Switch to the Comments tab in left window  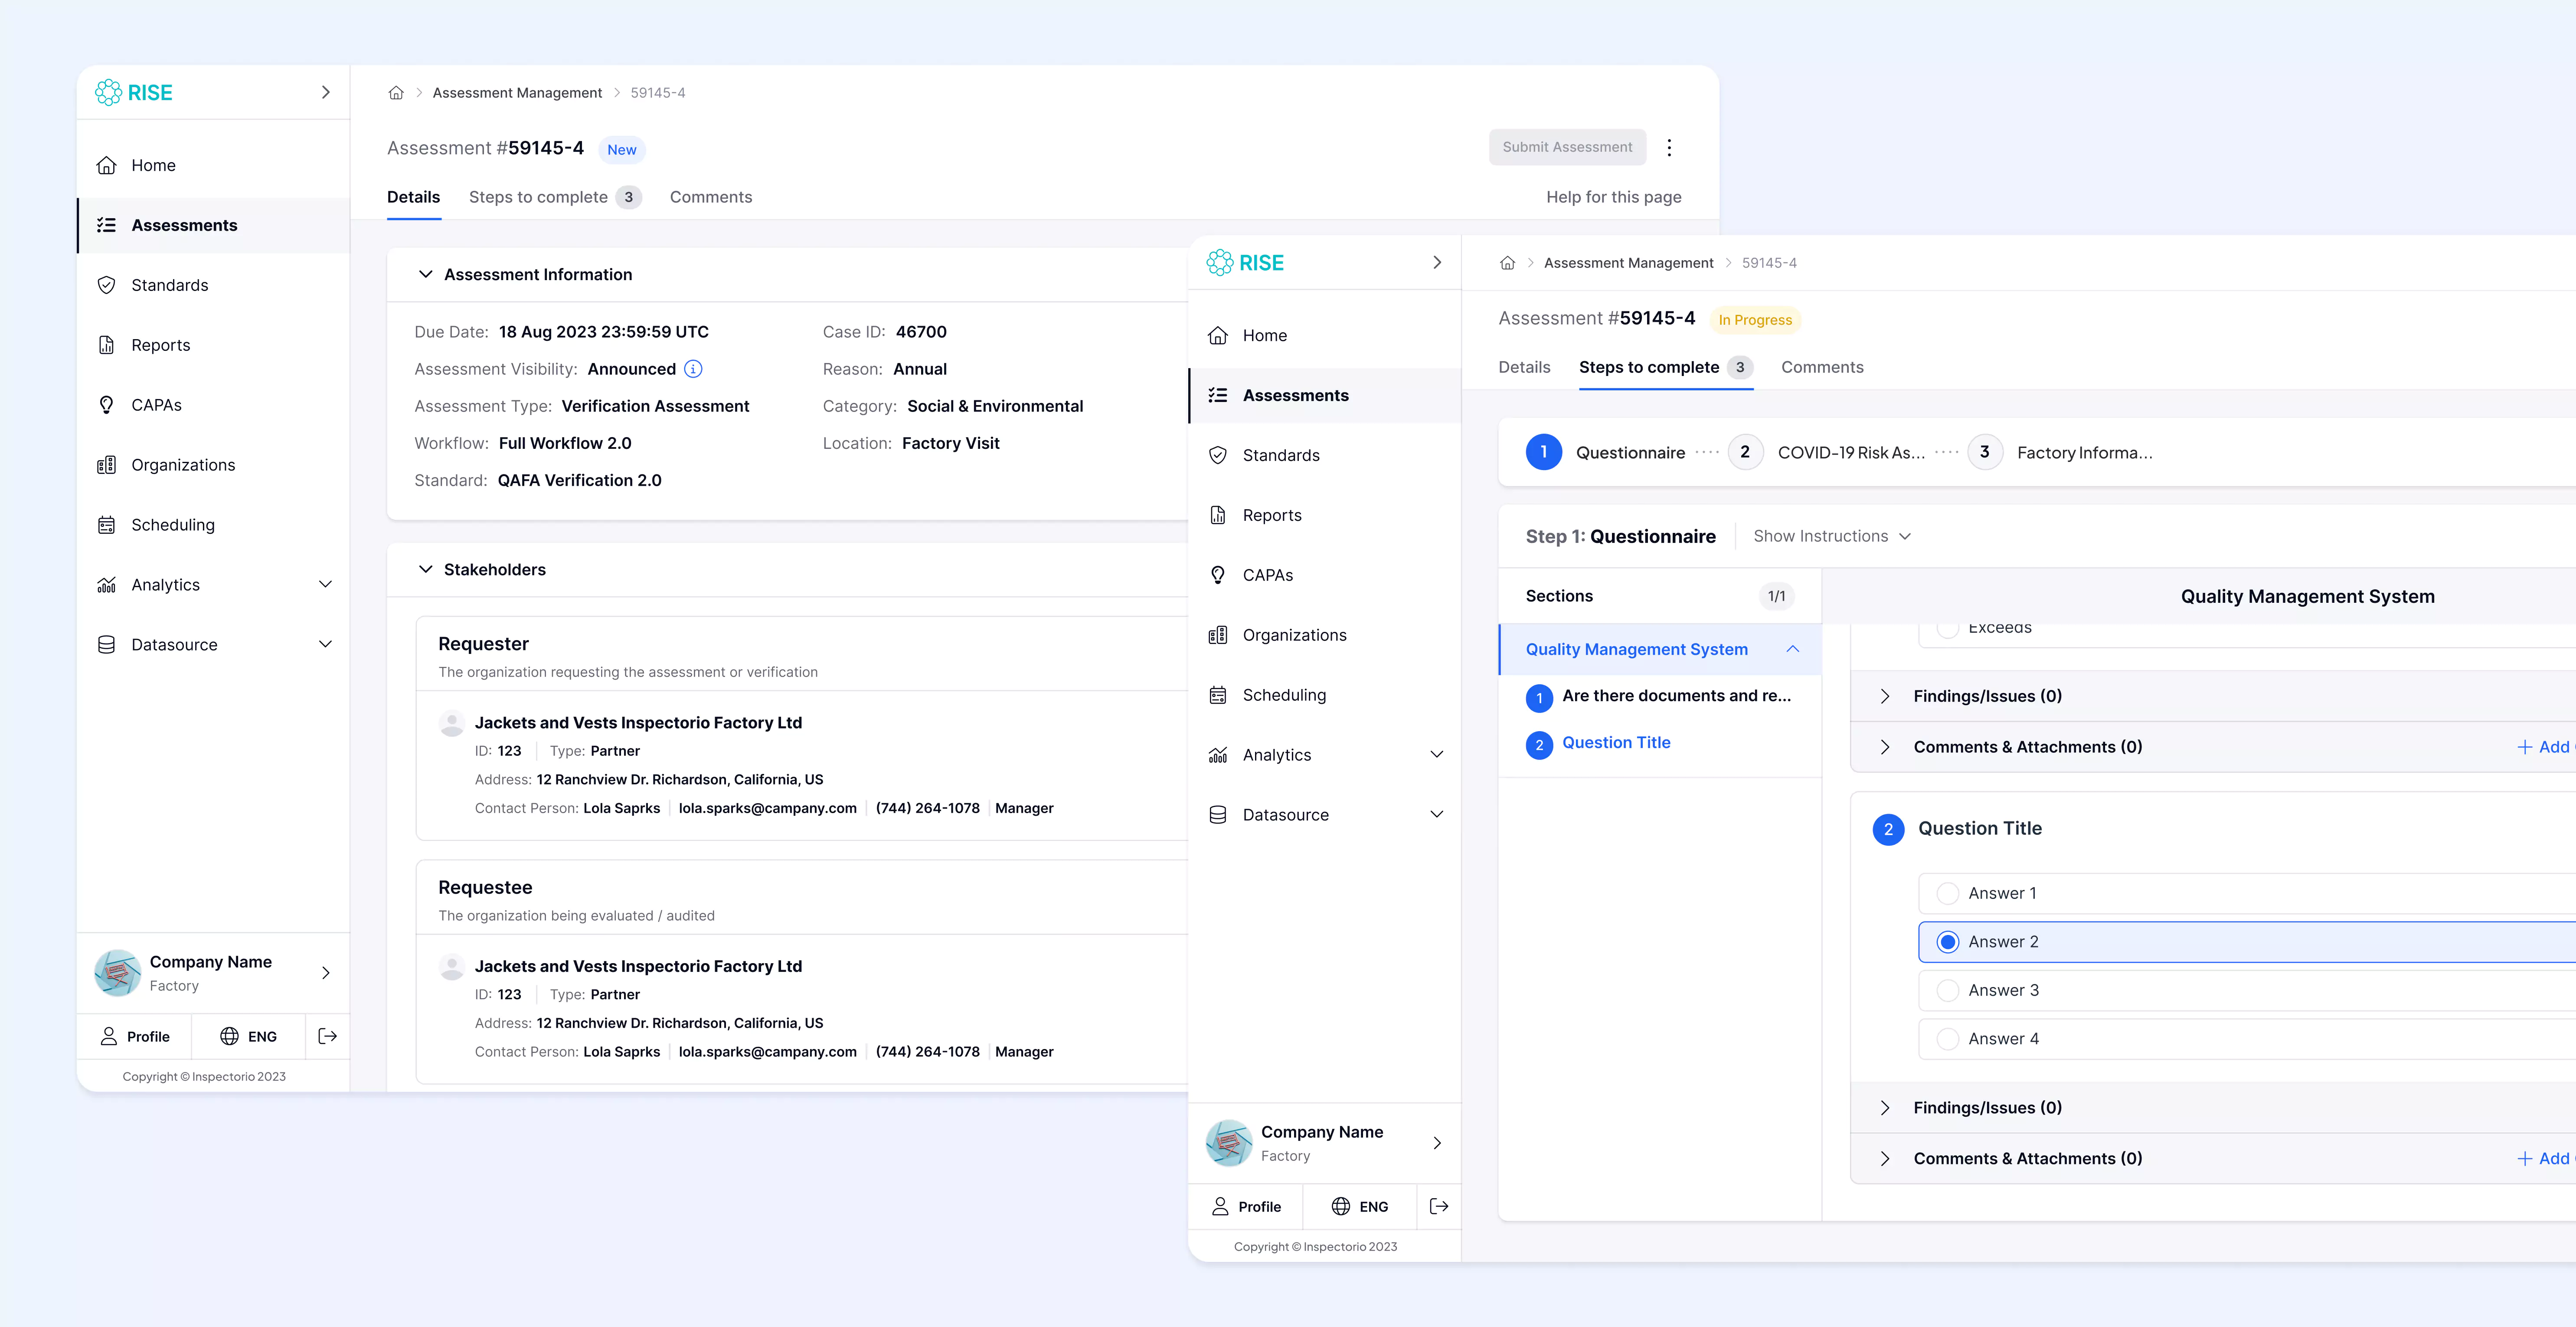point(710,197)
